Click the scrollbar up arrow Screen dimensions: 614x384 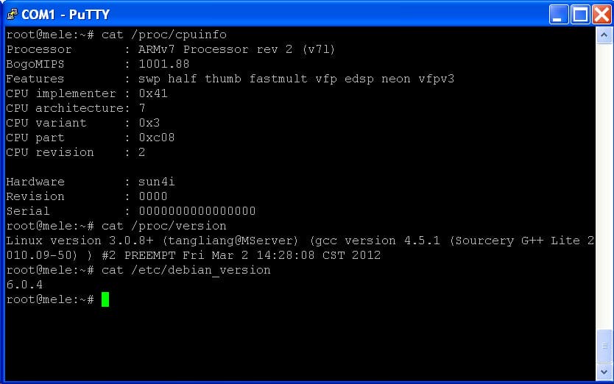point(604,35)
